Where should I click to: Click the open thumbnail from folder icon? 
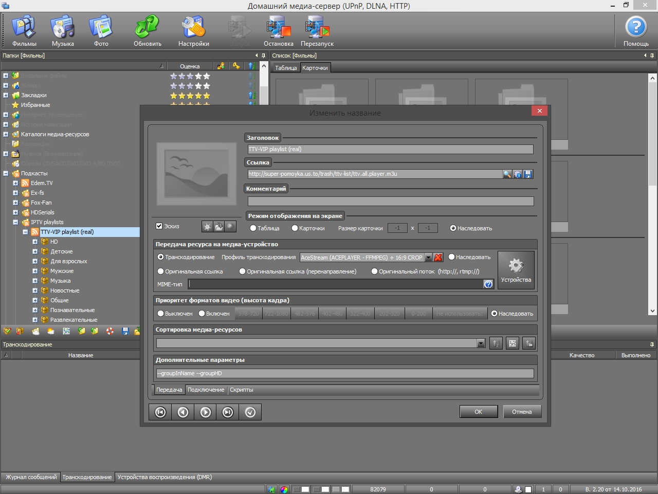coord(218,227)
